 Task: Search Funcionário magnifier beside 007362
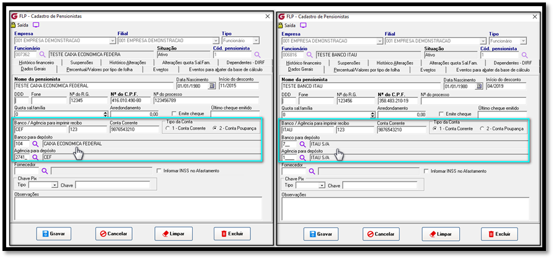tap(42, 55)
